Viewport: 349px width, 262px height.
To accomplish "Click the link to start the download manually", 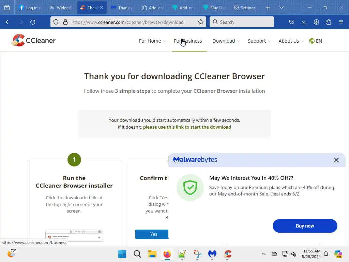I will click(x=187, y=127).
